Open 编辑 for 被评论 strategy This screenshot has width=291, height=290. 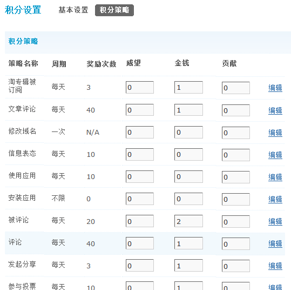point(275,221)
